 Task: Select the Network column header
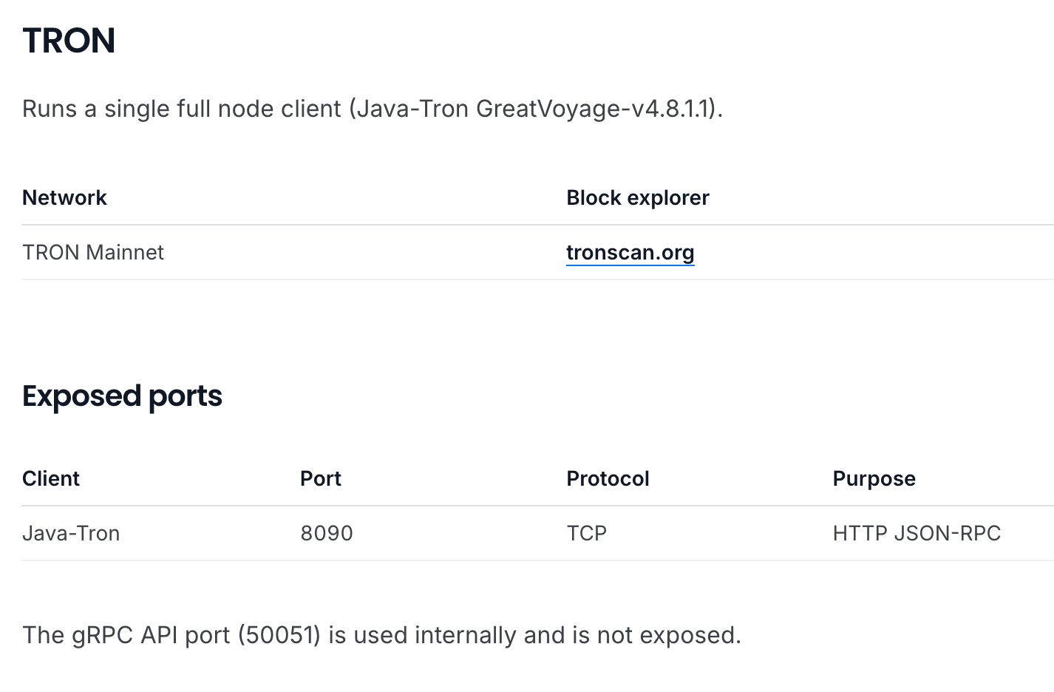click(64, 197)
